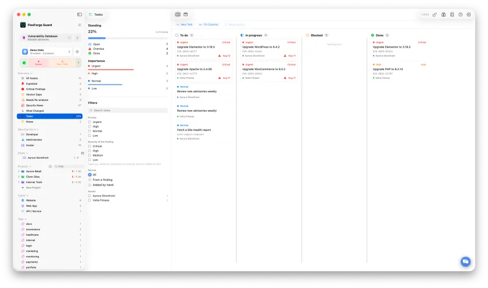The width and height of the screenshot is (488, 288).
Task: Click the blue Normal importance bar
Action: (105, 85)
